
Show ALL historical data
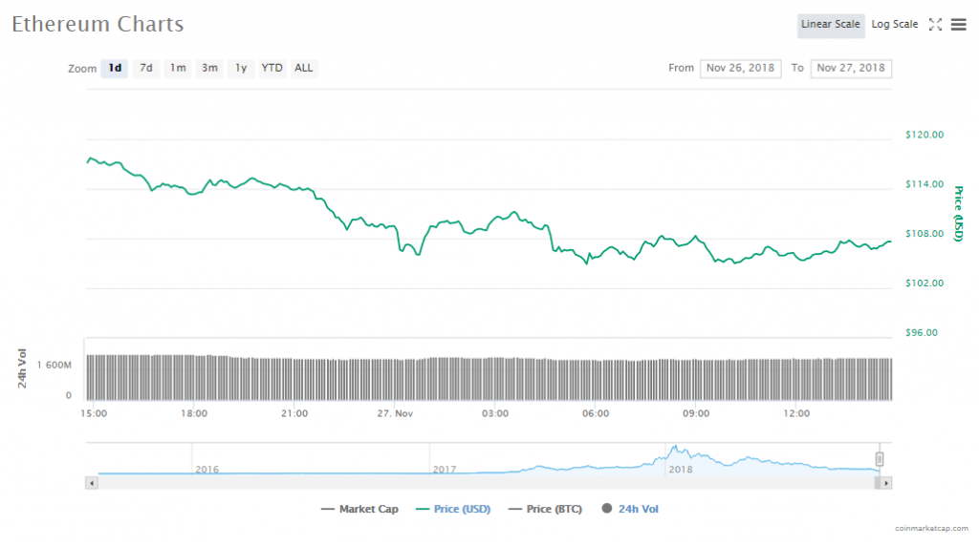[x=303, y=69]
